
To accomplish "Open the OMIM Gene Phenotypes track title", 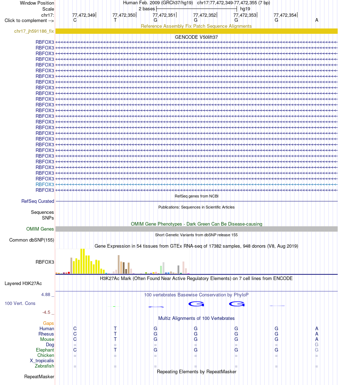I will coord(196,224).
